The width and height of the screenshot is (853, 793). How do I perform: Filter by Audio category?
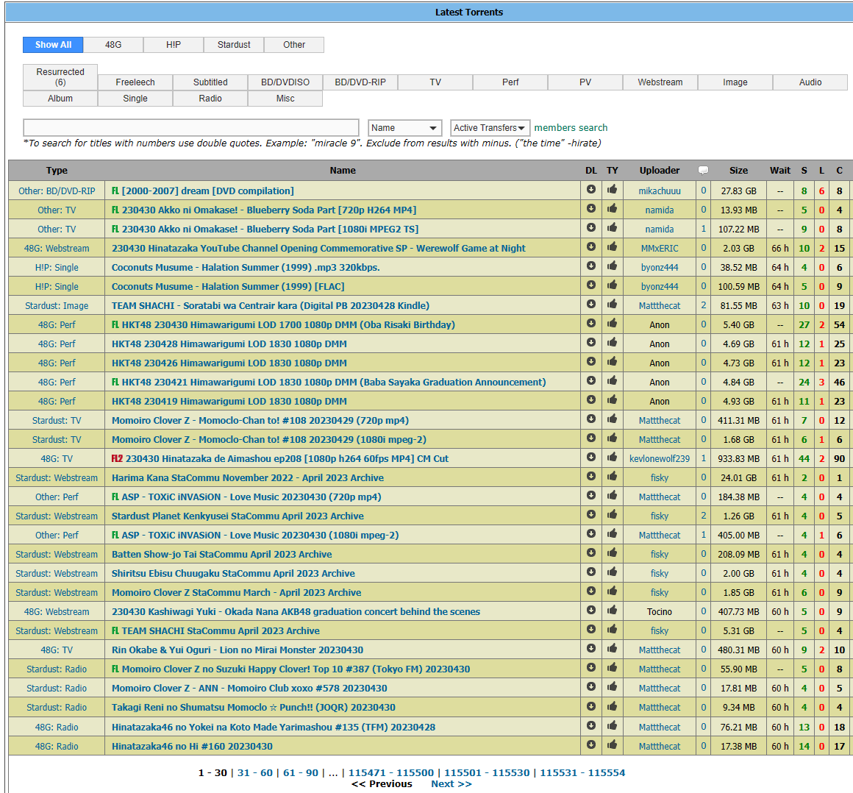pyautogui.click(x=810, y=82)
